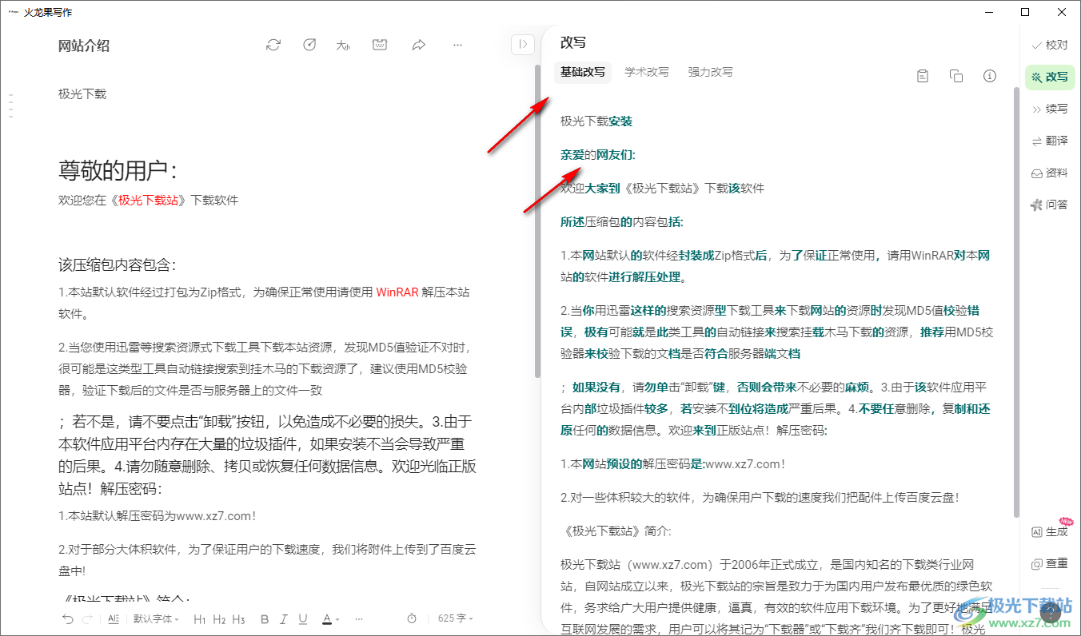Click the 亲爱的网友们: rewritten line
The width and height of the screenshot is (1081, 636).
tap(598, 155)
